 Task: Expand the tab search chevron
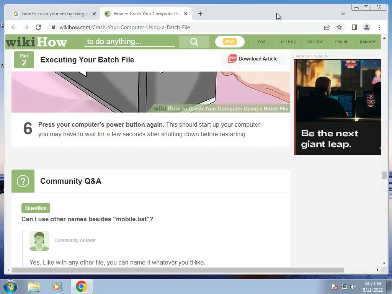click(343, 14)
